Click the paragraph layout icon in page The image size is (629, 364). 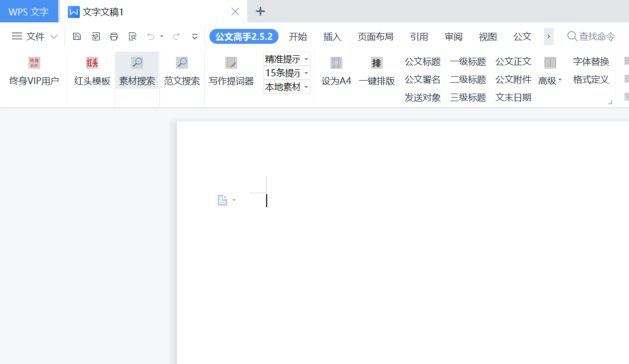[x=223, y=200]
